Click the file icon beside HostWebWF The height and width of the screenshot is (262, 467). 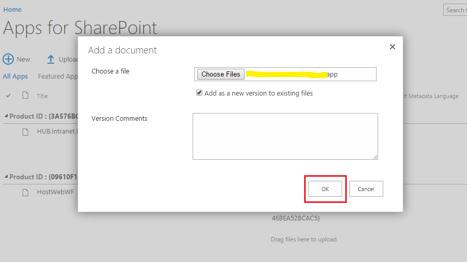[x=26, y=193]
